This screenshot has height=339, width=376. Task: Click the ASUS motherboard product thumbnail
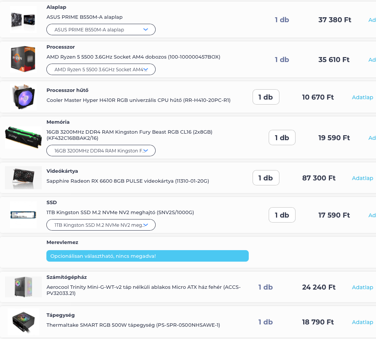click(x=23, y=20)
